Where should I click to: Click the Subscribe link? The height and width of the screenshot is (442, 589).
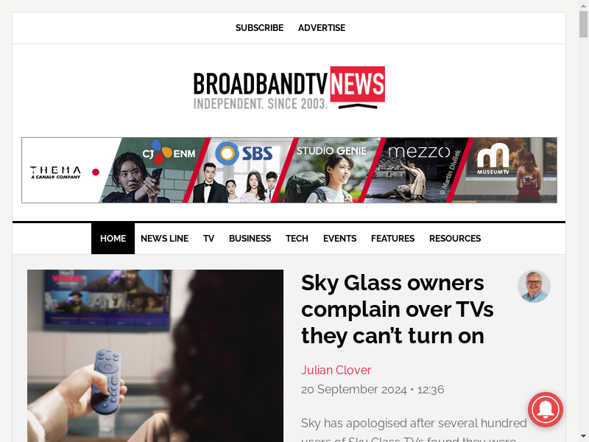[259, 28]
